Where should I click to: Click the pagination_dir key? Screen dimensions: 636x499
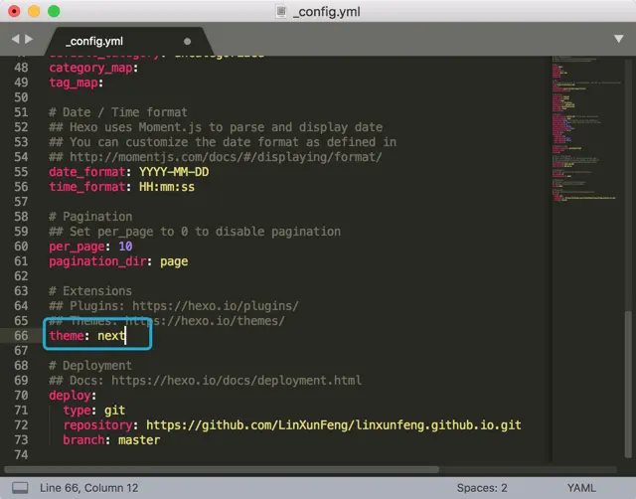click(x=97, y=261)
